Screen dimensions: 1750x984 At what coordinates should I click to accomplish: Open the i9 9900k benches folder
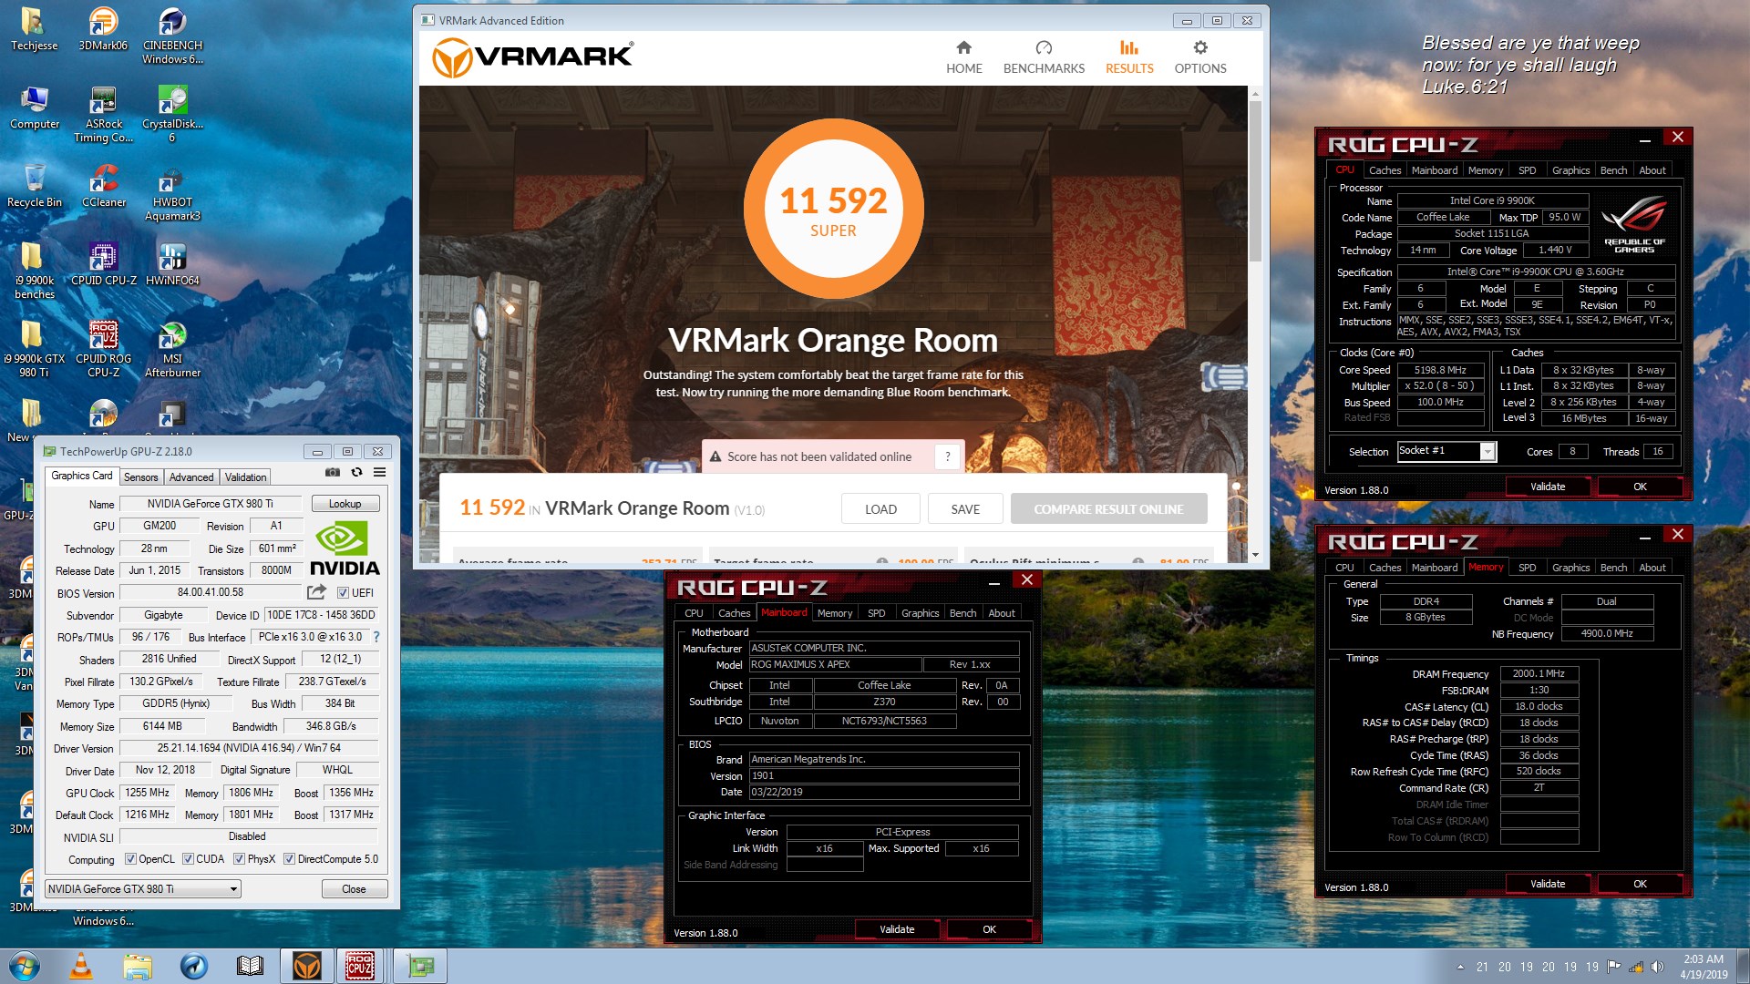point(34,272)
